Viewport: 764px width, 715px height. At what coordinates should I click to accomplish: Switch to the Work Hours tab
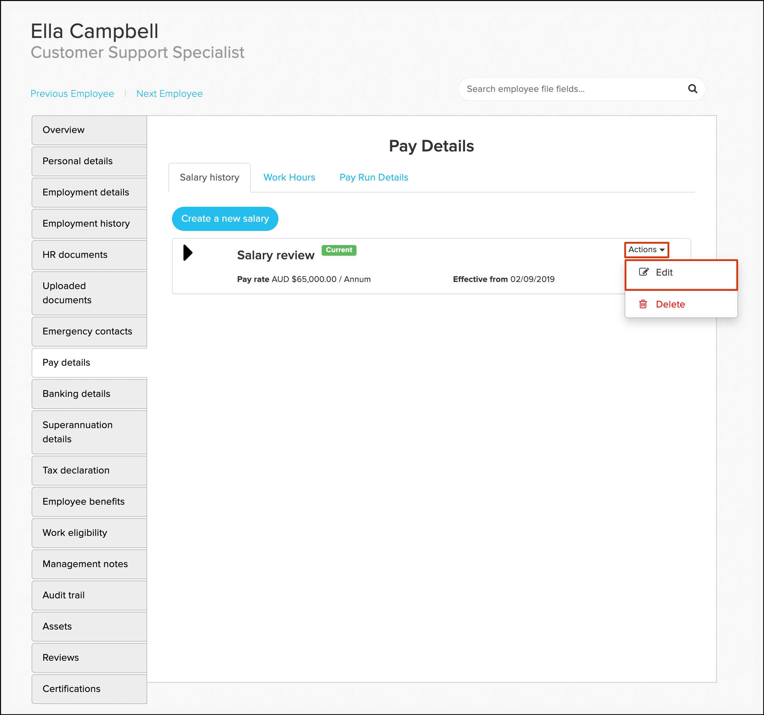click(289, 177)
